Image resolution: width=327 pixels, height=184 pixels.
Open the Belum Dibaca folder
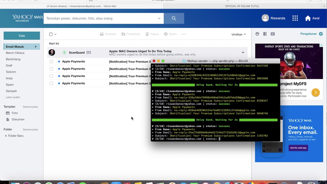pyautogui.click(x=15, y=53)
